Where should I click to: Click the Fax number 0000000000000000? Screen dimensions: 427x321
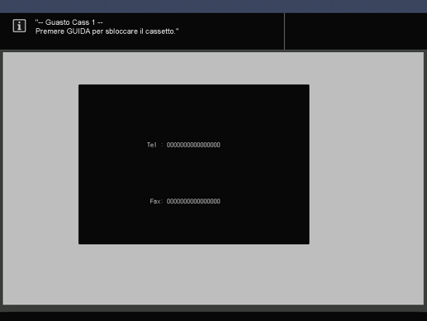coord(193,201)
